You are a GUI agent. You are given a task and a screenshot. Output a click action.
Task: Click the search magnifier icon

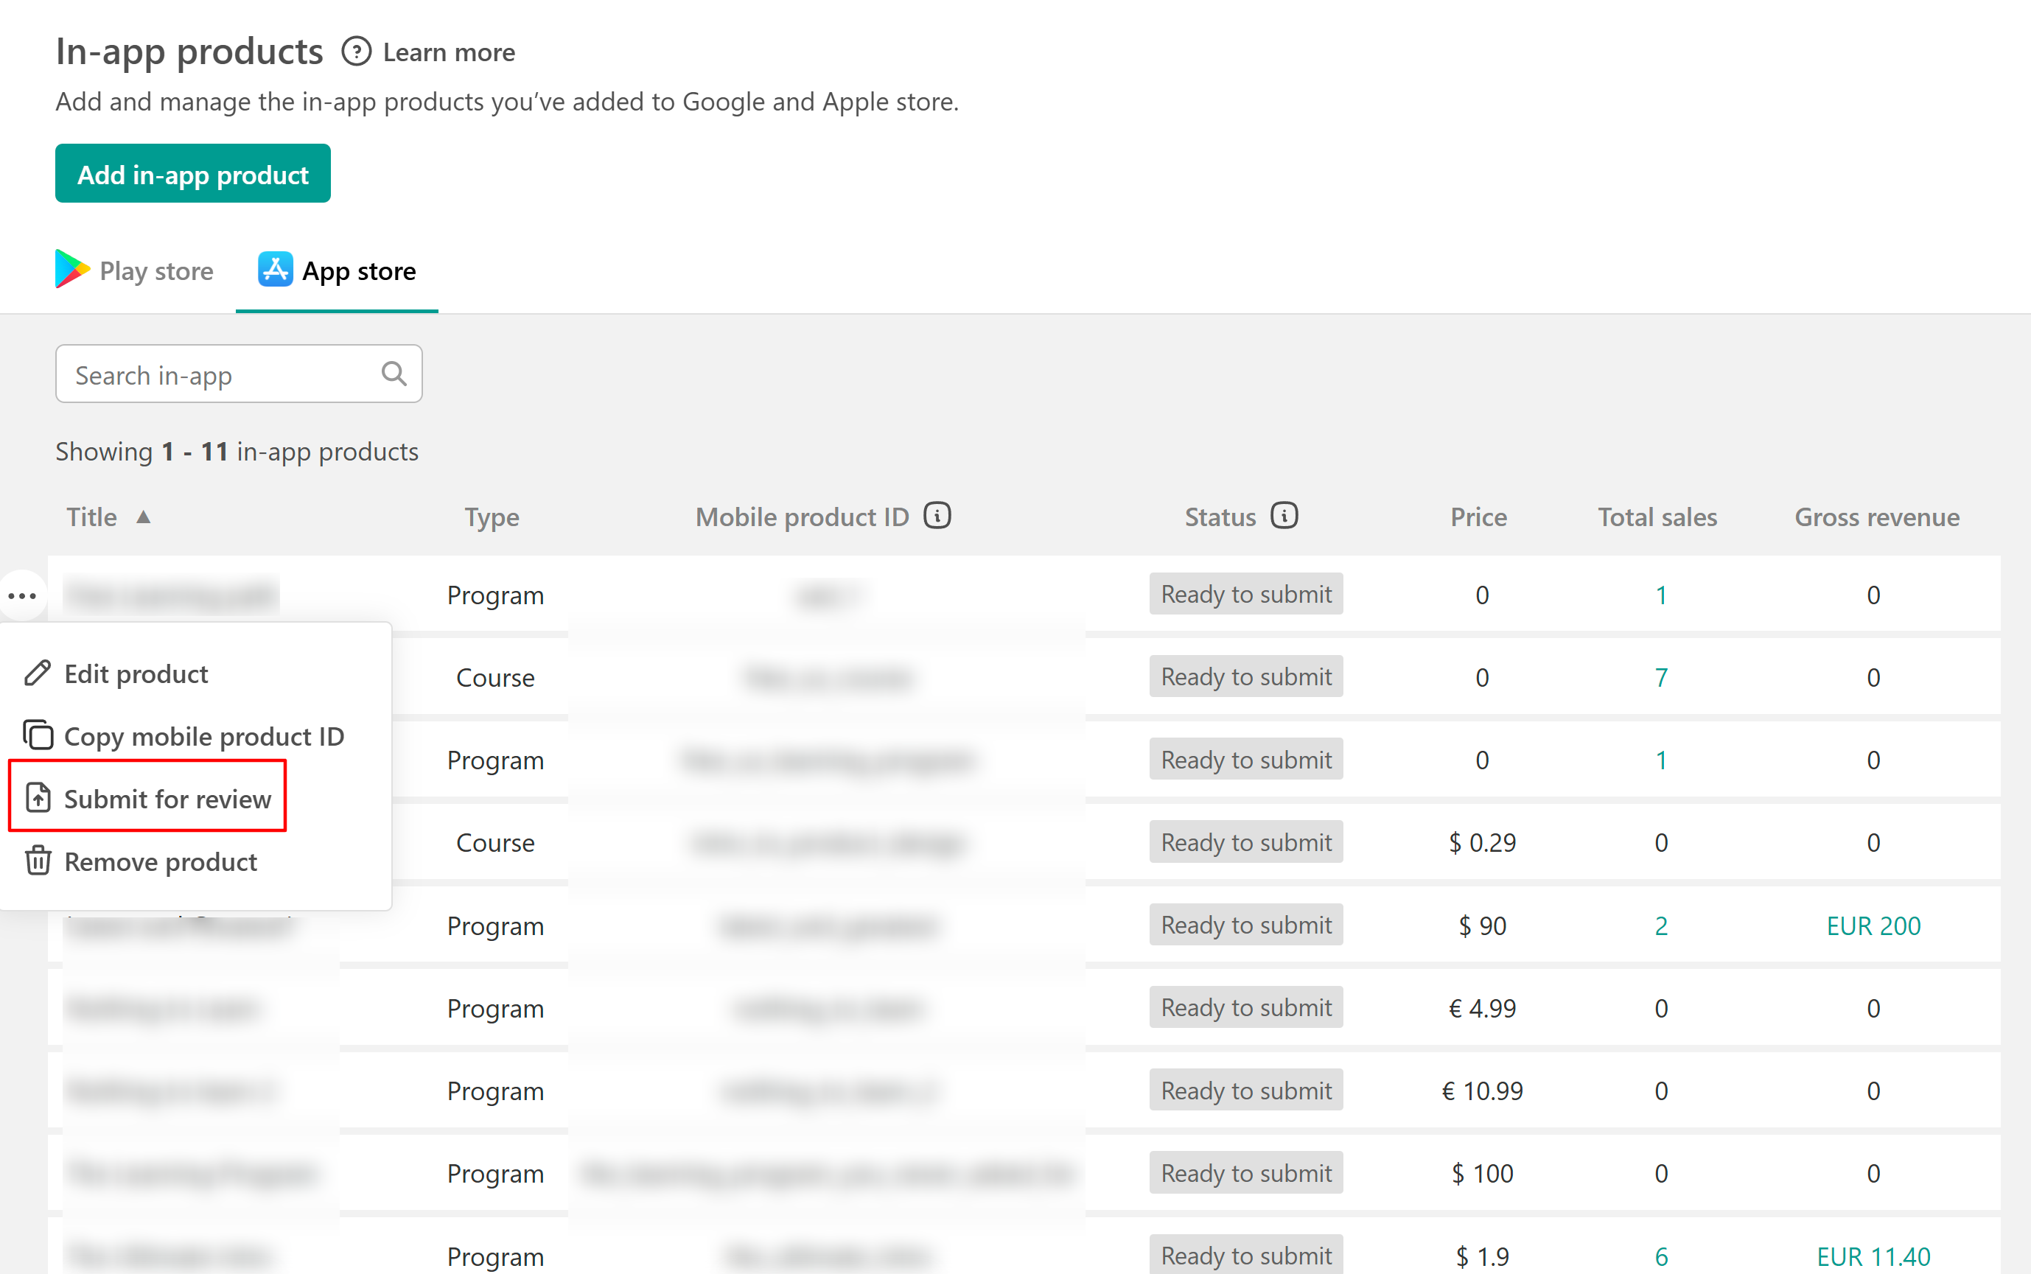tap(394, 374)
